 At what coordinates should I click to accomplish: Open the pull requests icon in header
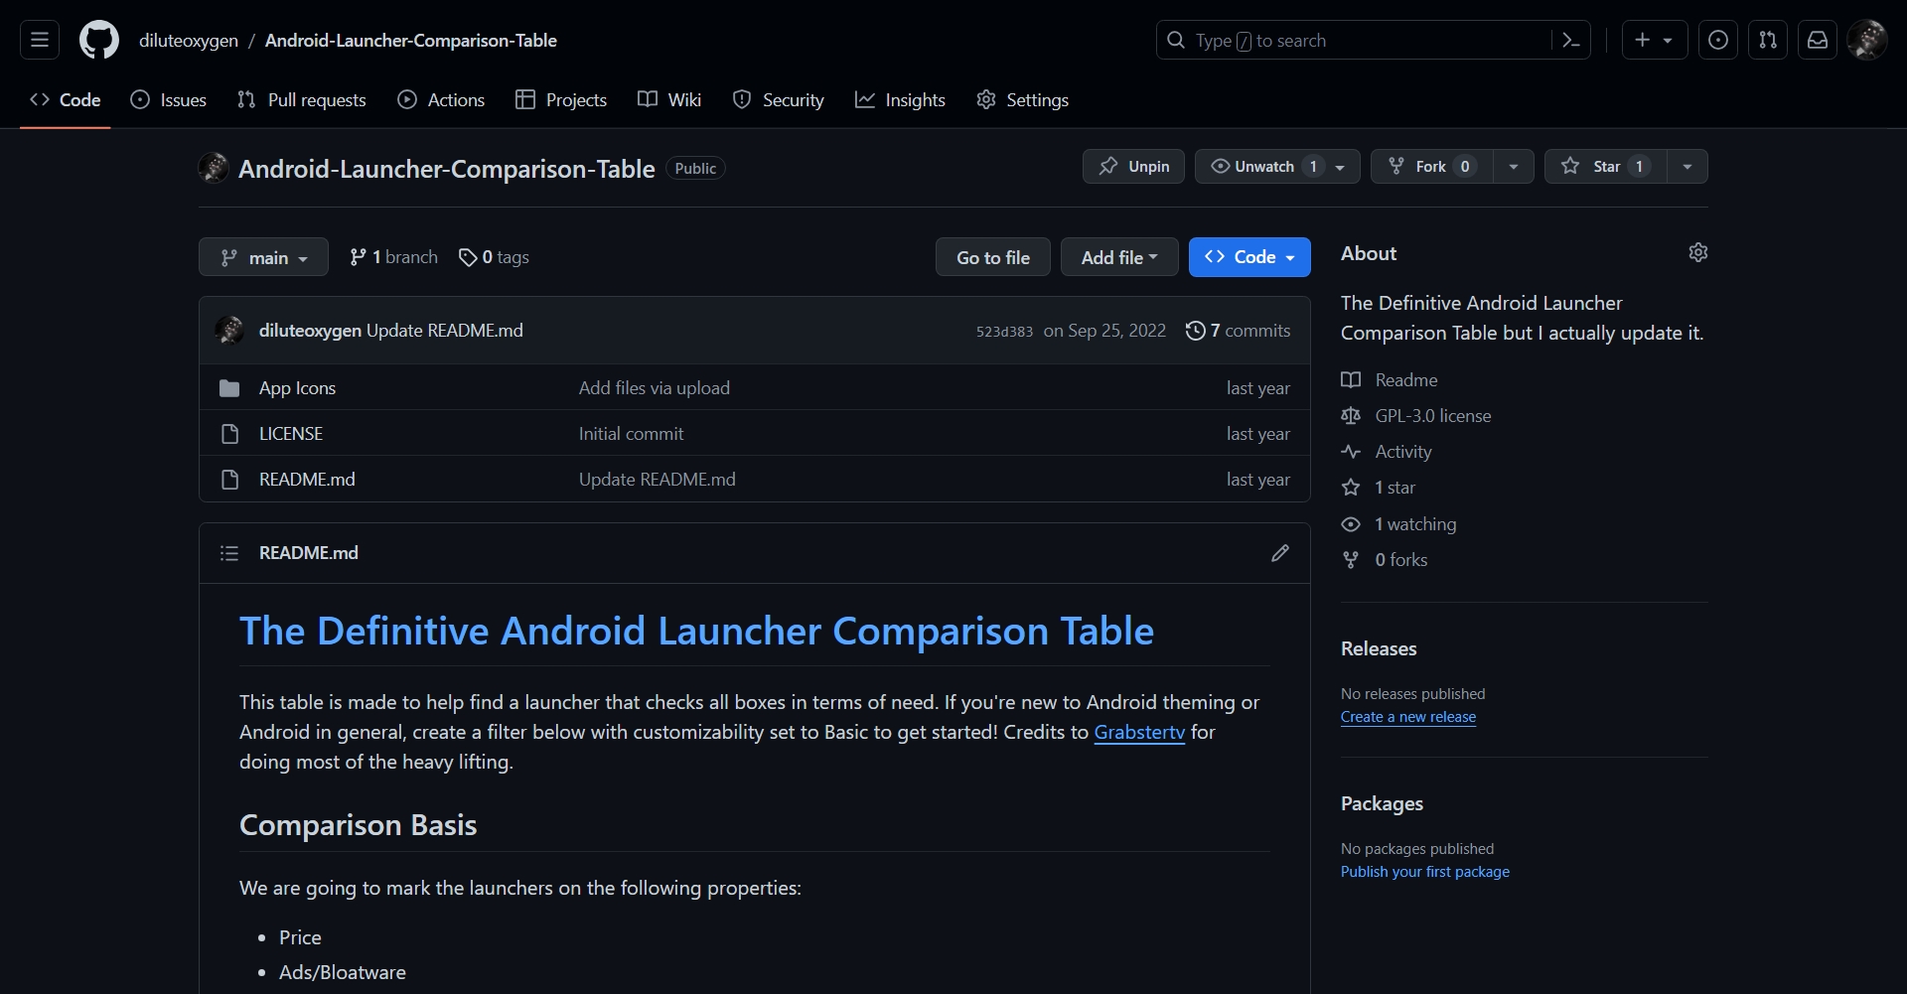(x=1768, y=41)
